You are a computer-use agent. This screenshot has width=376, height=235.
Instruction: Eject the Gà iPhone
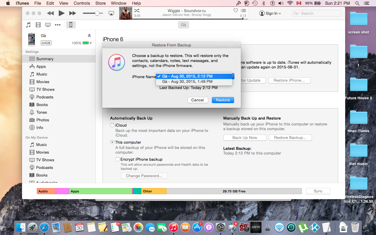coord(89,35)
